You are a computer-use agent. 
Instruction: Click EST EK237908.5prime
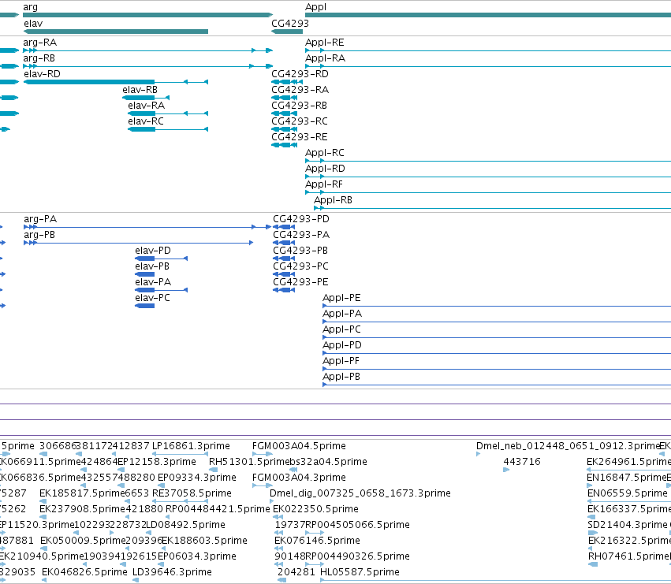tap(82, 509)
